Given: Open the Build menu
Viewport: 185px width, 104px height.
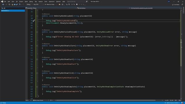Looking at the screenshot, I should tap(26, 1).
